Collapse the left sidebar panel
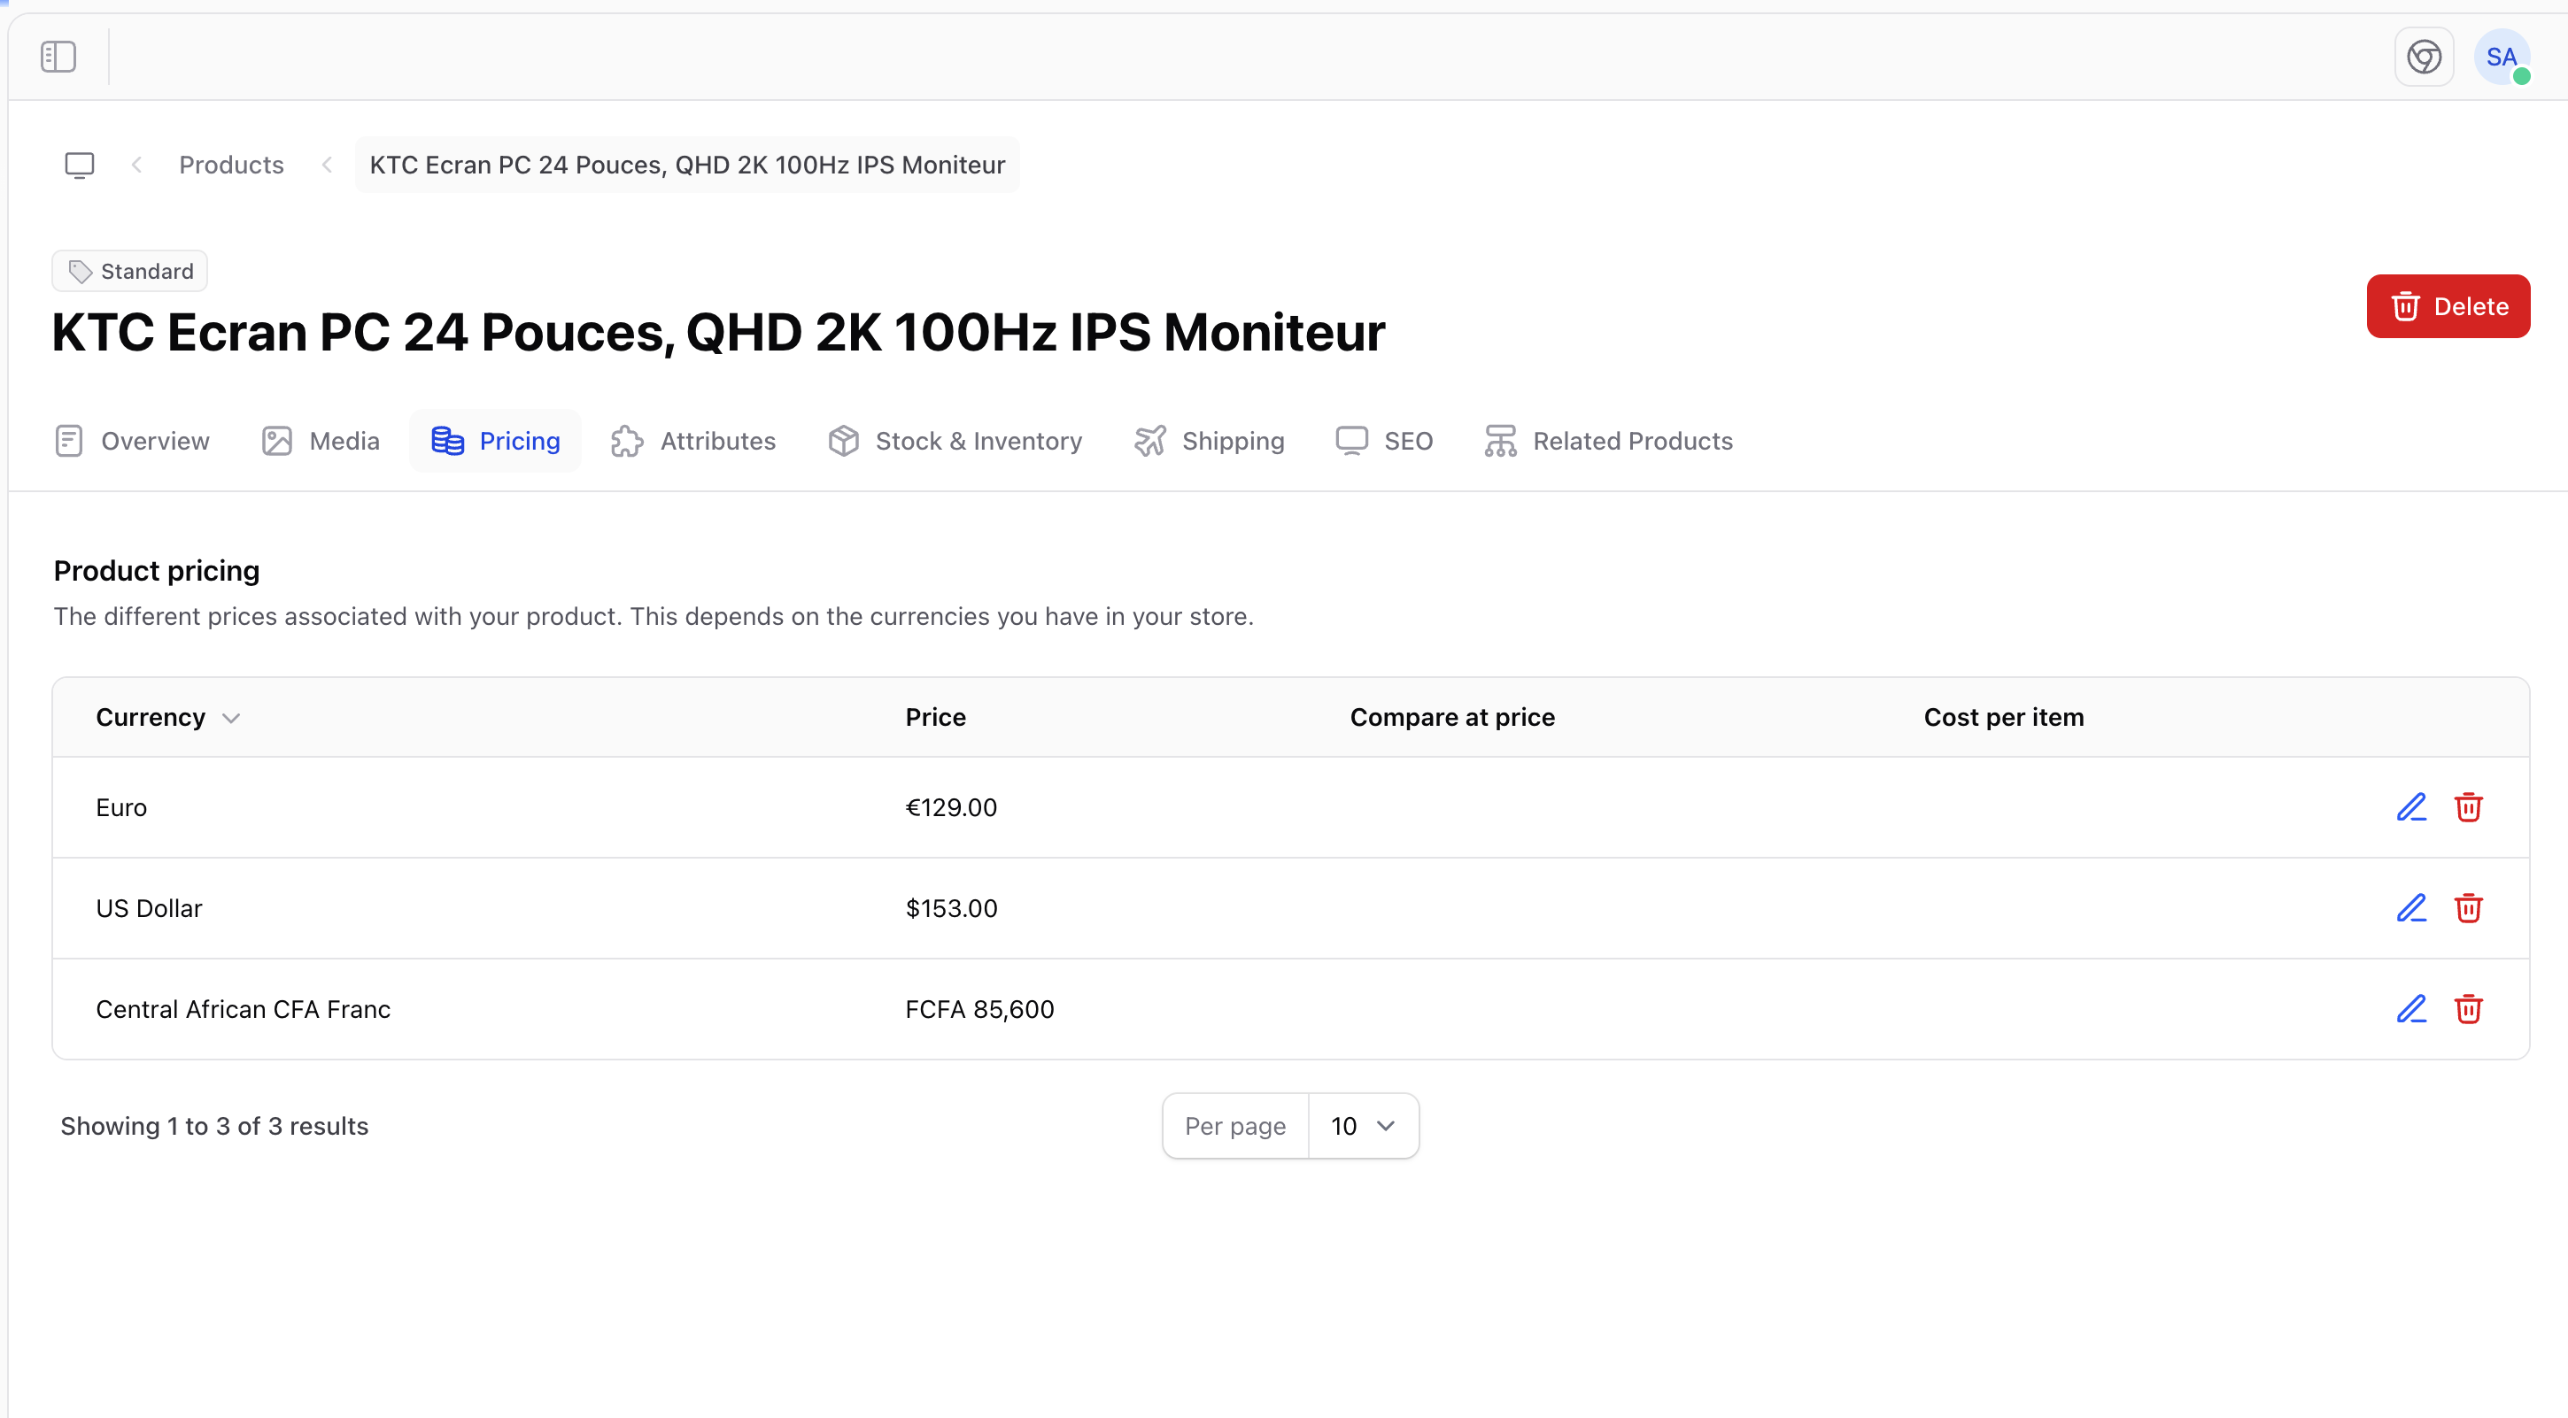The width and height of the screenshot is (2568, 1418). [57, 57]
